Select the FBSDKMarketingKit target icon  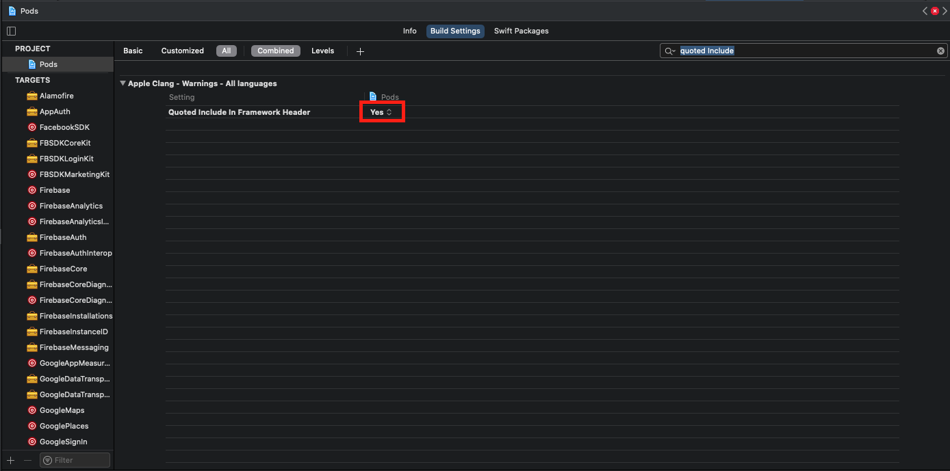[x=31, y=175]
